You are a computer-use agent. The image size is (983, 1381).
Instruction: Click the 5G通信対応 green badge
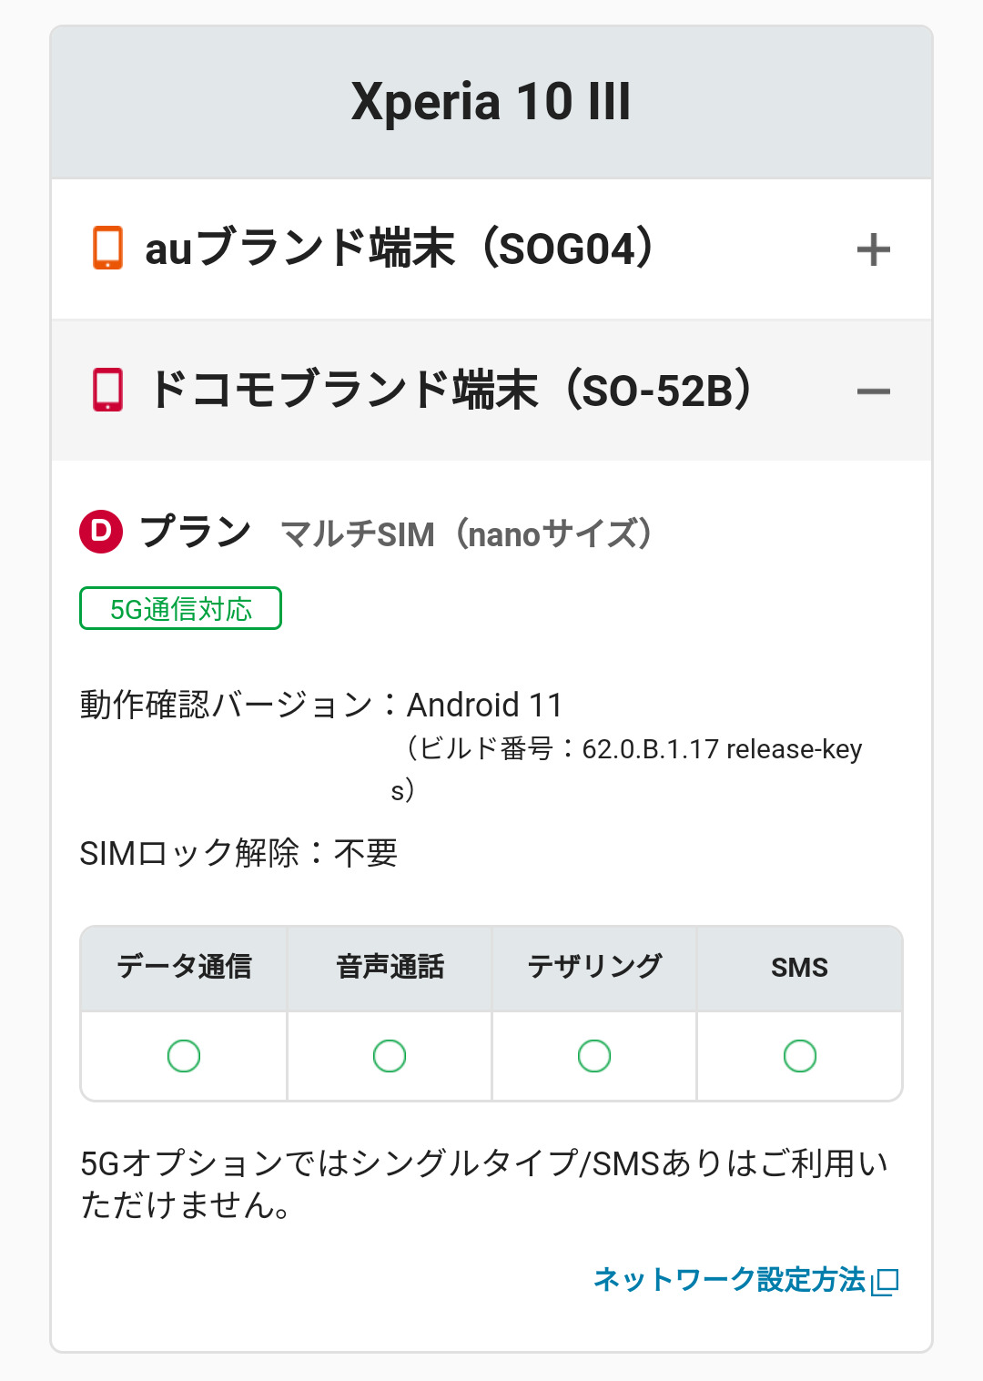(x=180, y=608)
